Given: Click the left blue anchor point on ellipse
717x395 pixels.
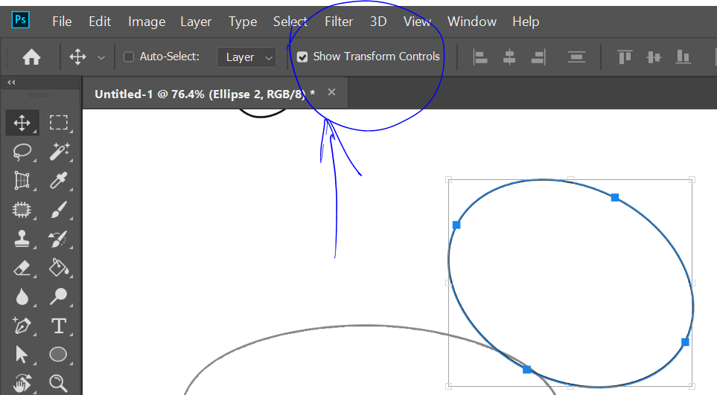Looking at the screenshot, I should click(x=456, y=225).
